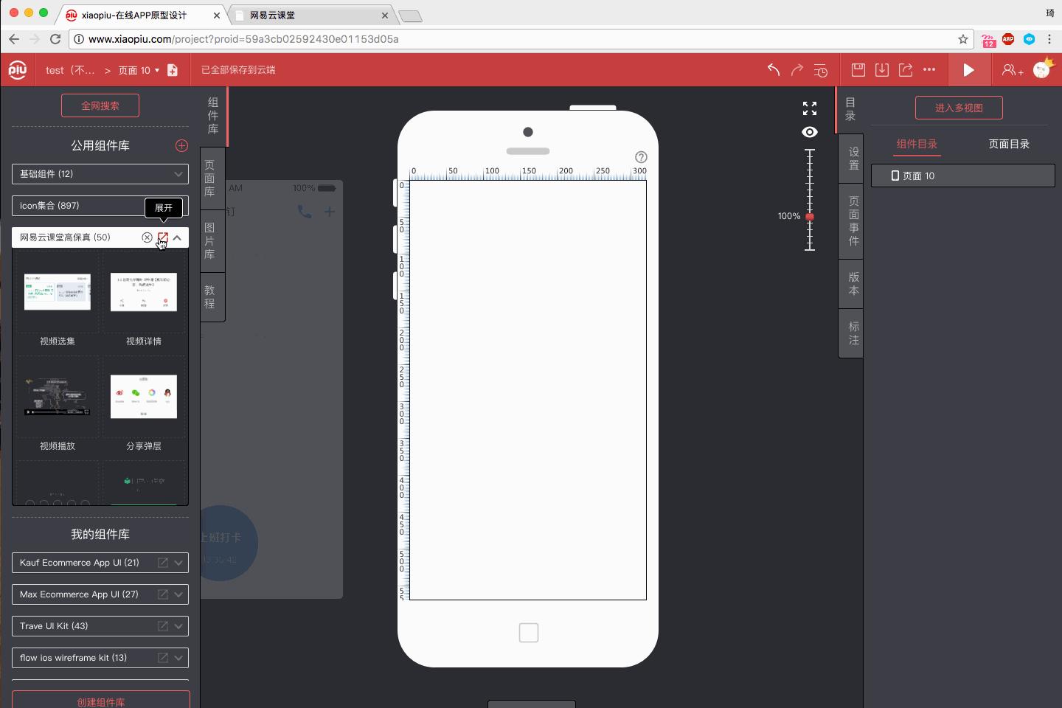Adjust the zoom slider red handle
The width and height of the screenshot is (1062, 708).
[x=810, y=217]
